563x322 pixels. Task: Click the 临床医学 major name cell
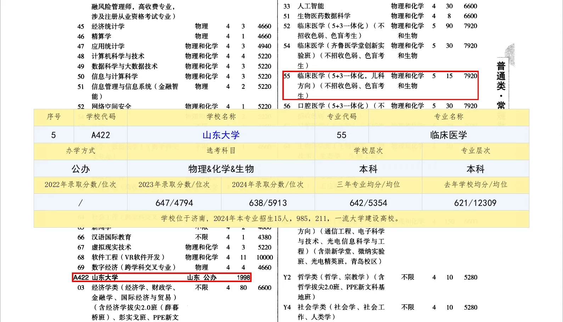coord(449,135)
